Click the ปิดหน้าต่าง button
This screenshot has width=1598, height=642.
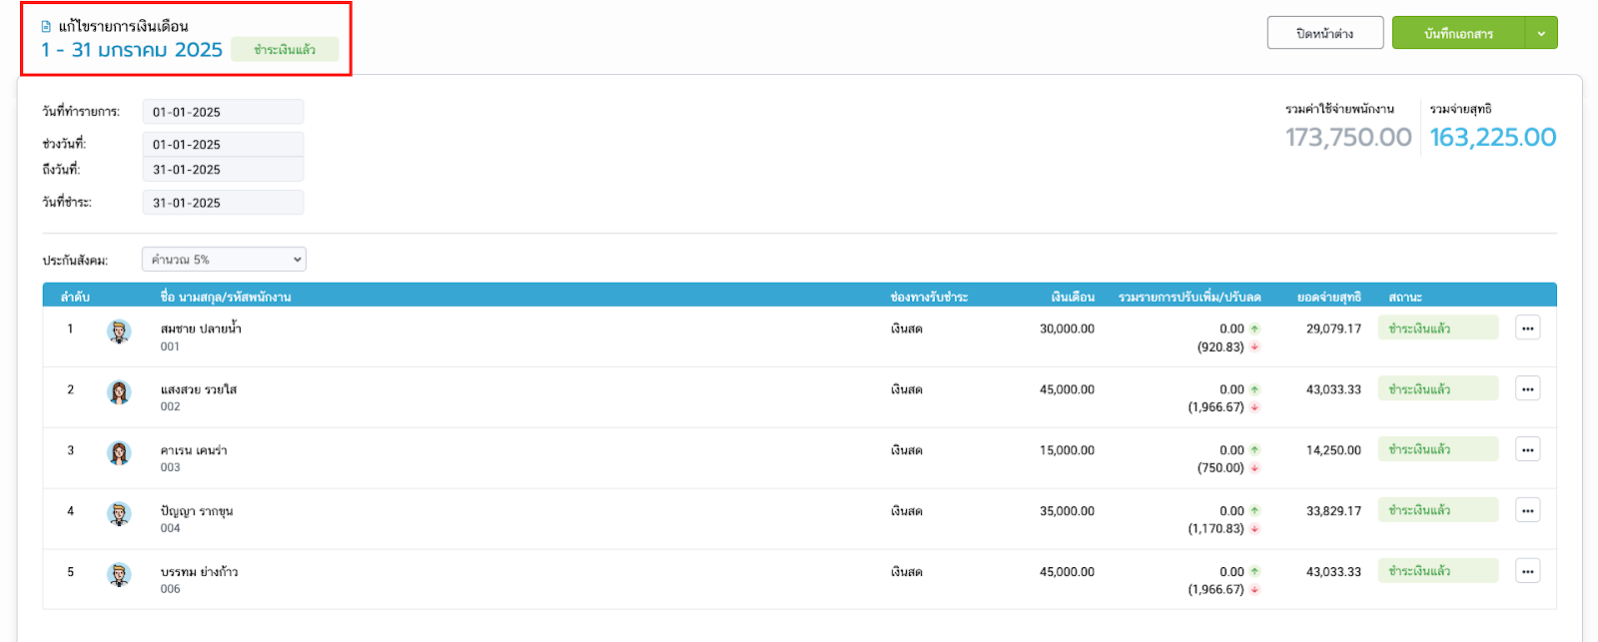tap(1324, 34)
